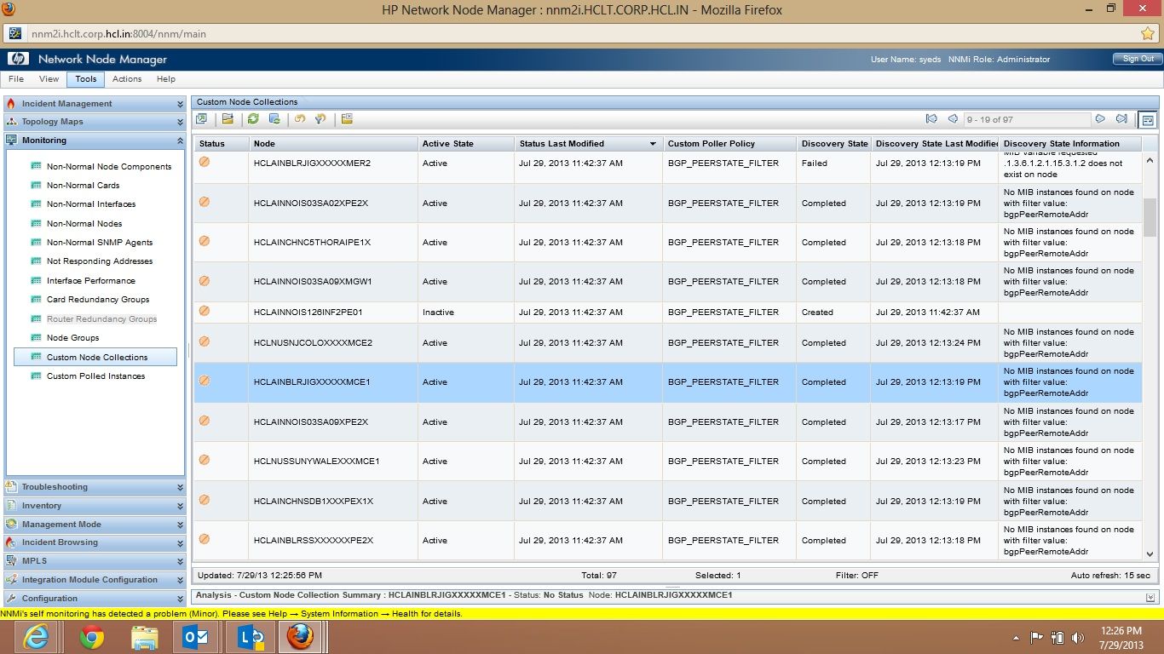1164x654 pixels.
Task: Open the Help menu
Action: point(166,79)
